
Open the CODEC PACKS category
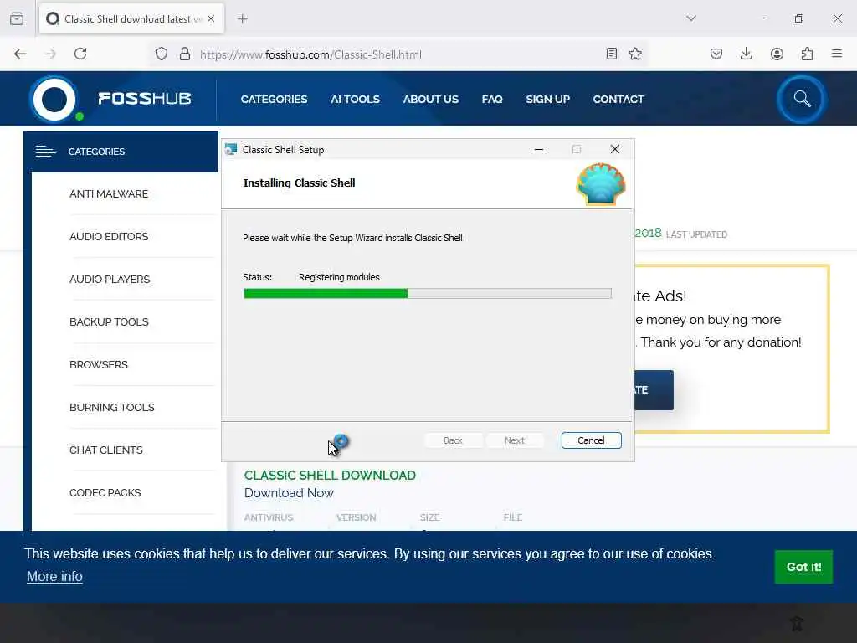click(105, 492)
